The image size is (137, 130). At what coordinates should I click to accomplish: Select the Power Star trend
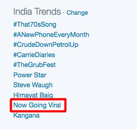[30, 75]
